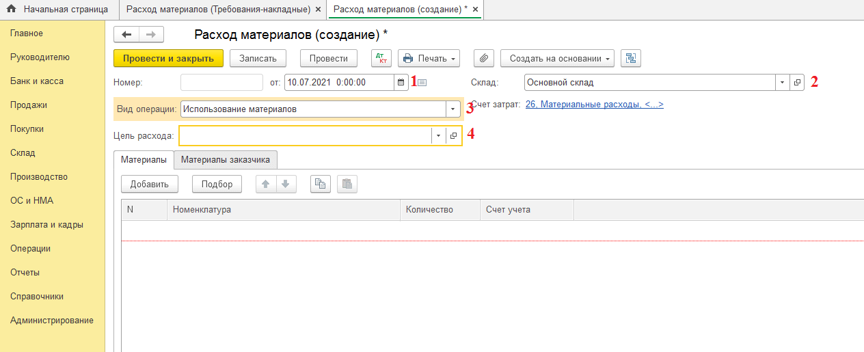Open Склад field item form icon

coord(797,82)
